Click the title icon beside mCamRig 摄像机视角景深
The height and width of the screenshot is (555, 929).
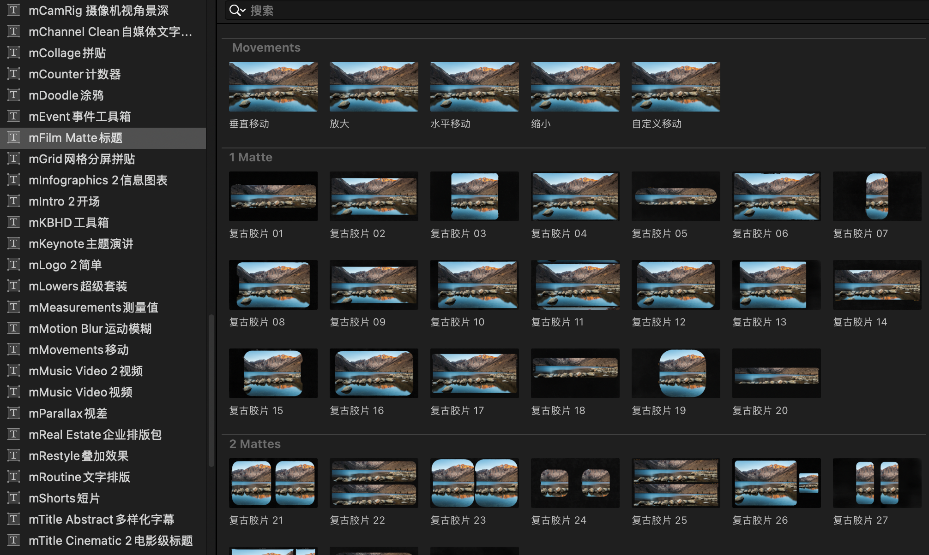click(x=14, y=10)
